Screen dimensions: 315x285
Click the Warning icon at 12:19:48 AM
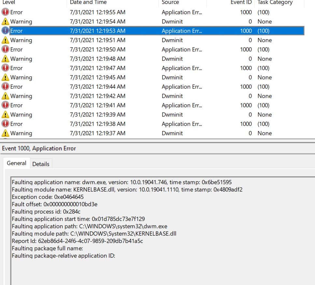5,59
